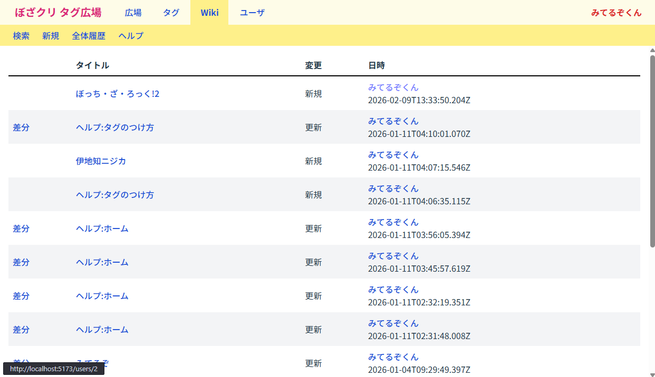The height and width of the screenshot is (377, 655).
Task: Select the Wiki tab
Action: click(209, 13)
